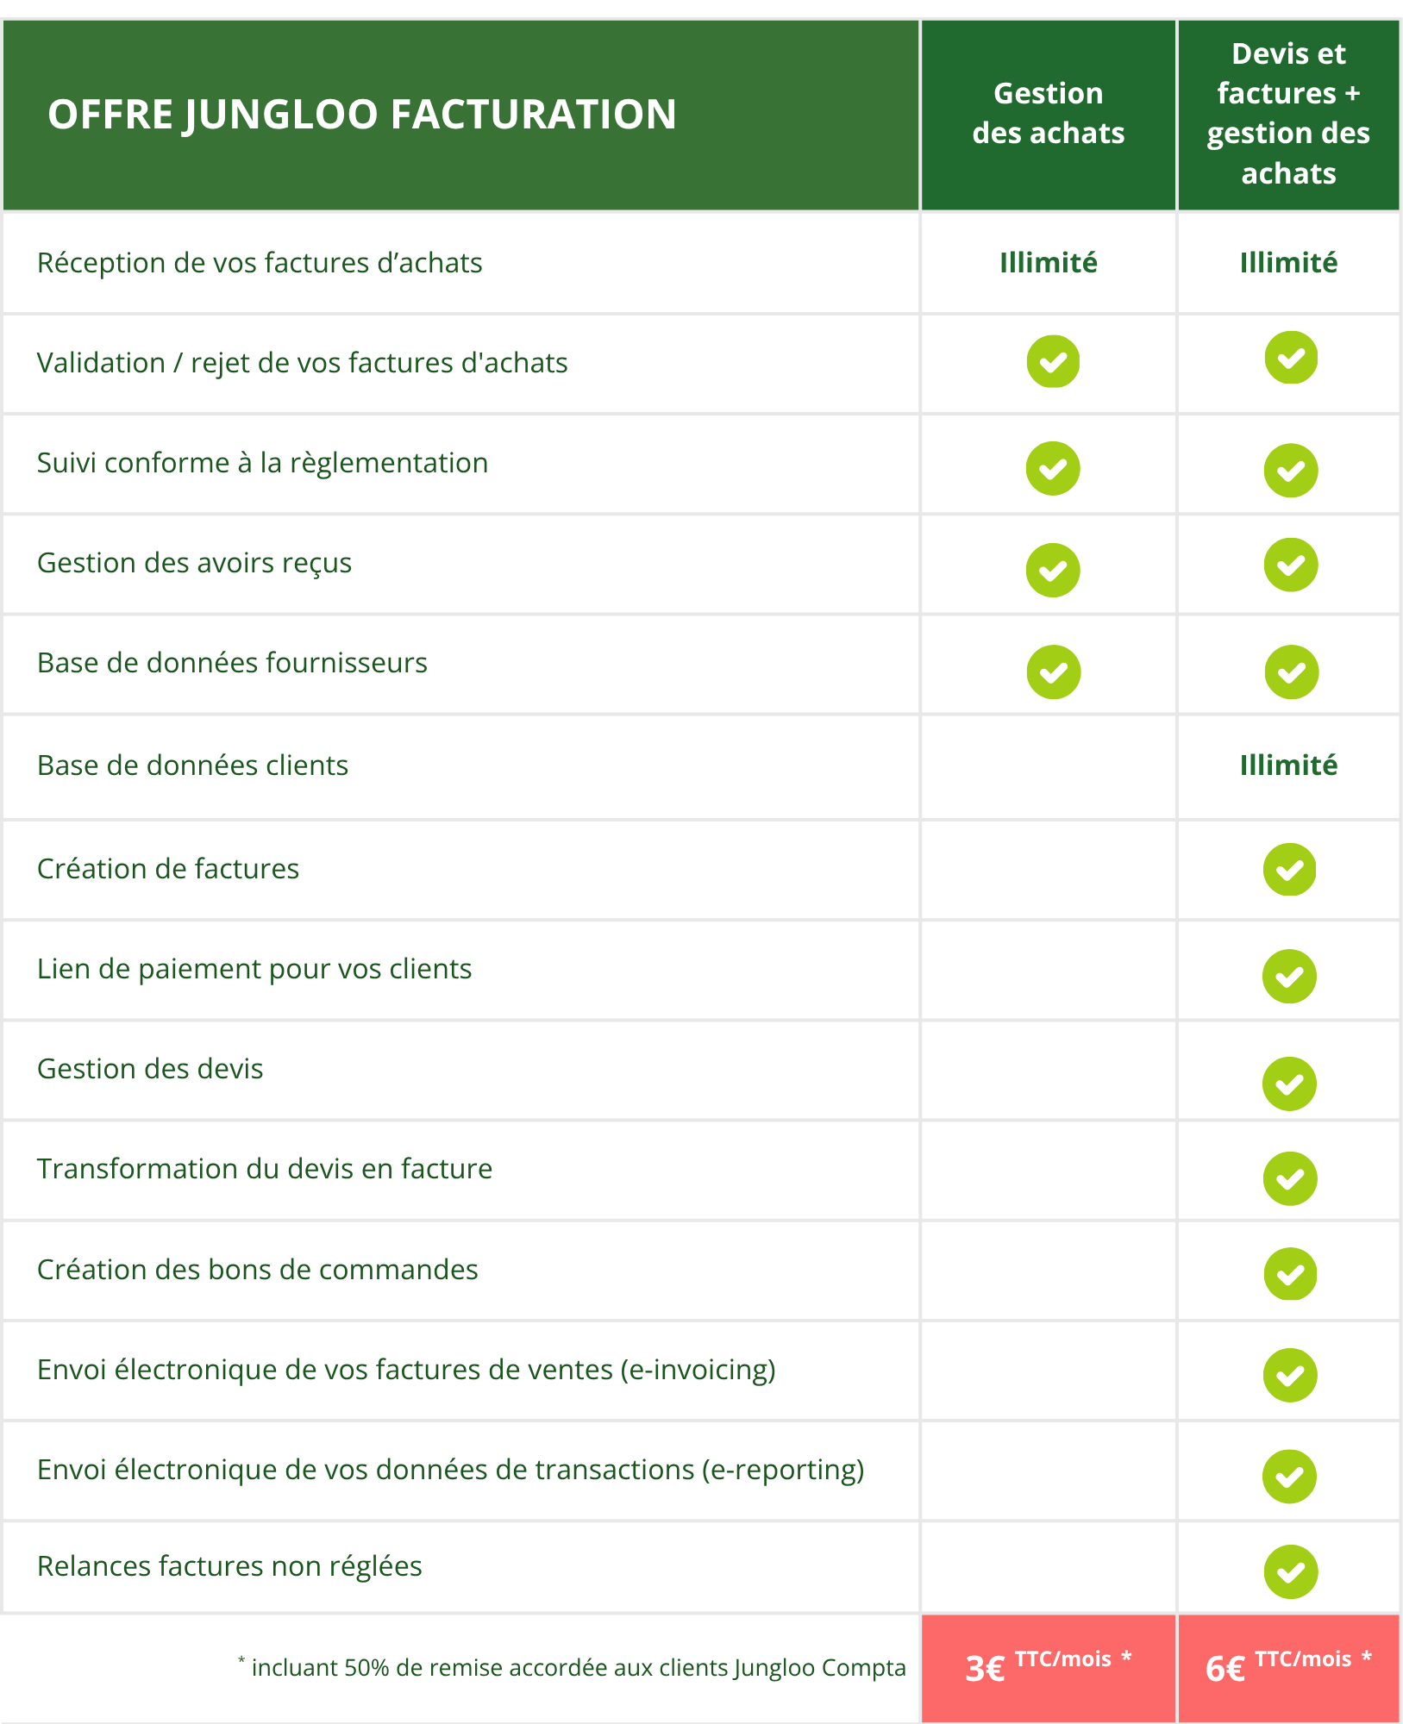Select the Lien de paiement checkmark icon
Viewport: 1403px width, 1724px height.
1290,976
